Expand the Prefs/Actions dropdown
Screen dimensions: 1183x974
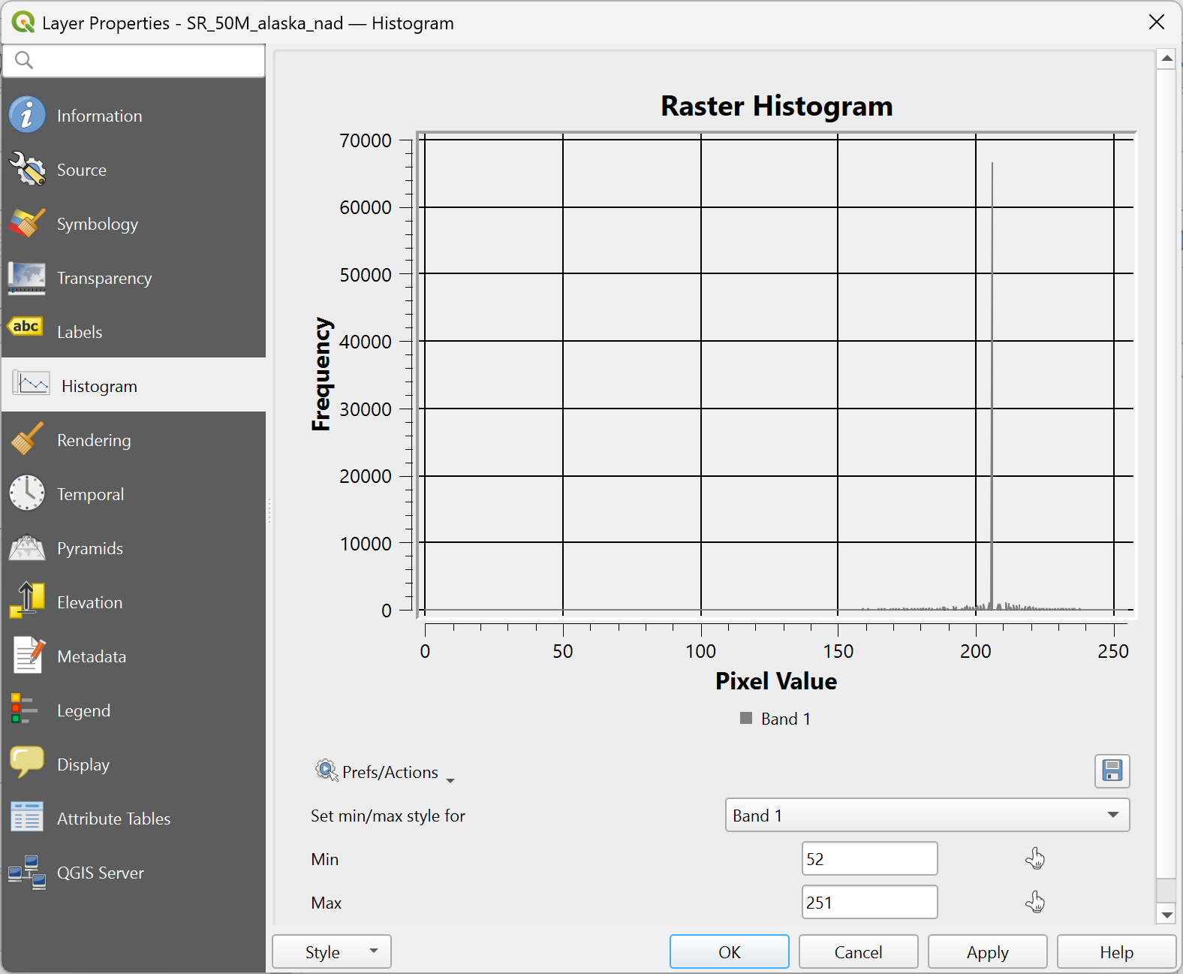[384, 773]
